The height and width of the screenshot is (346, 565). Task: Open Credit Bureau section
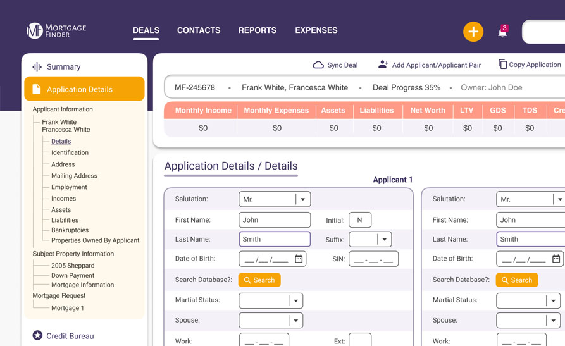pos(70,336)
